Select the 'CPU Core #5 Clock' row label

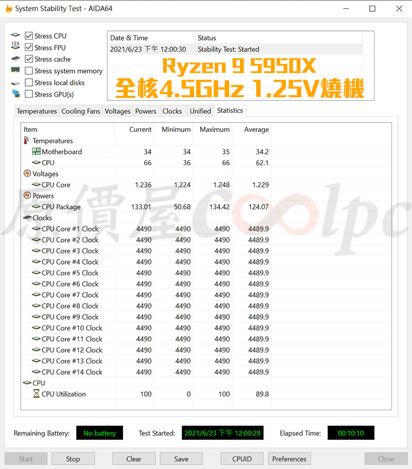point(70,273)
